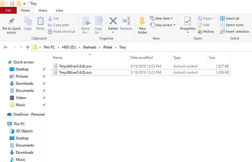Open the Copy to menu

click(x=98, y=25)
